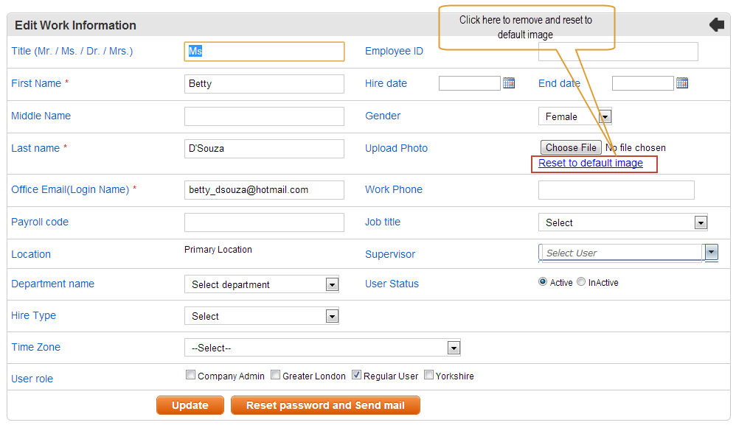Choose the Active status radio button
This screenshot has width=736, height=428.
click(543, 281)
